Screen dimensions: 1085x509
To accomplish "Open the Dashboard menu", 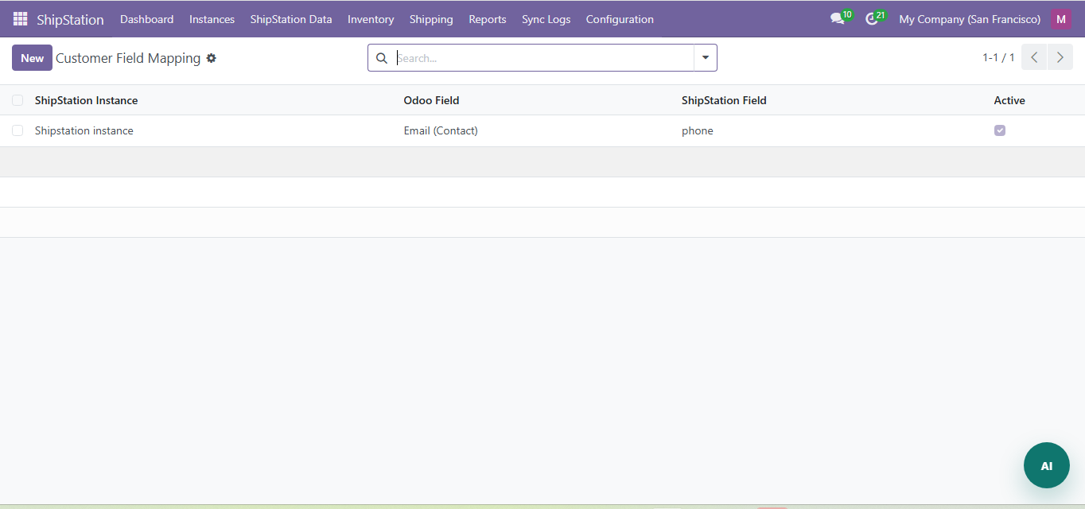I will pos(146,19).
